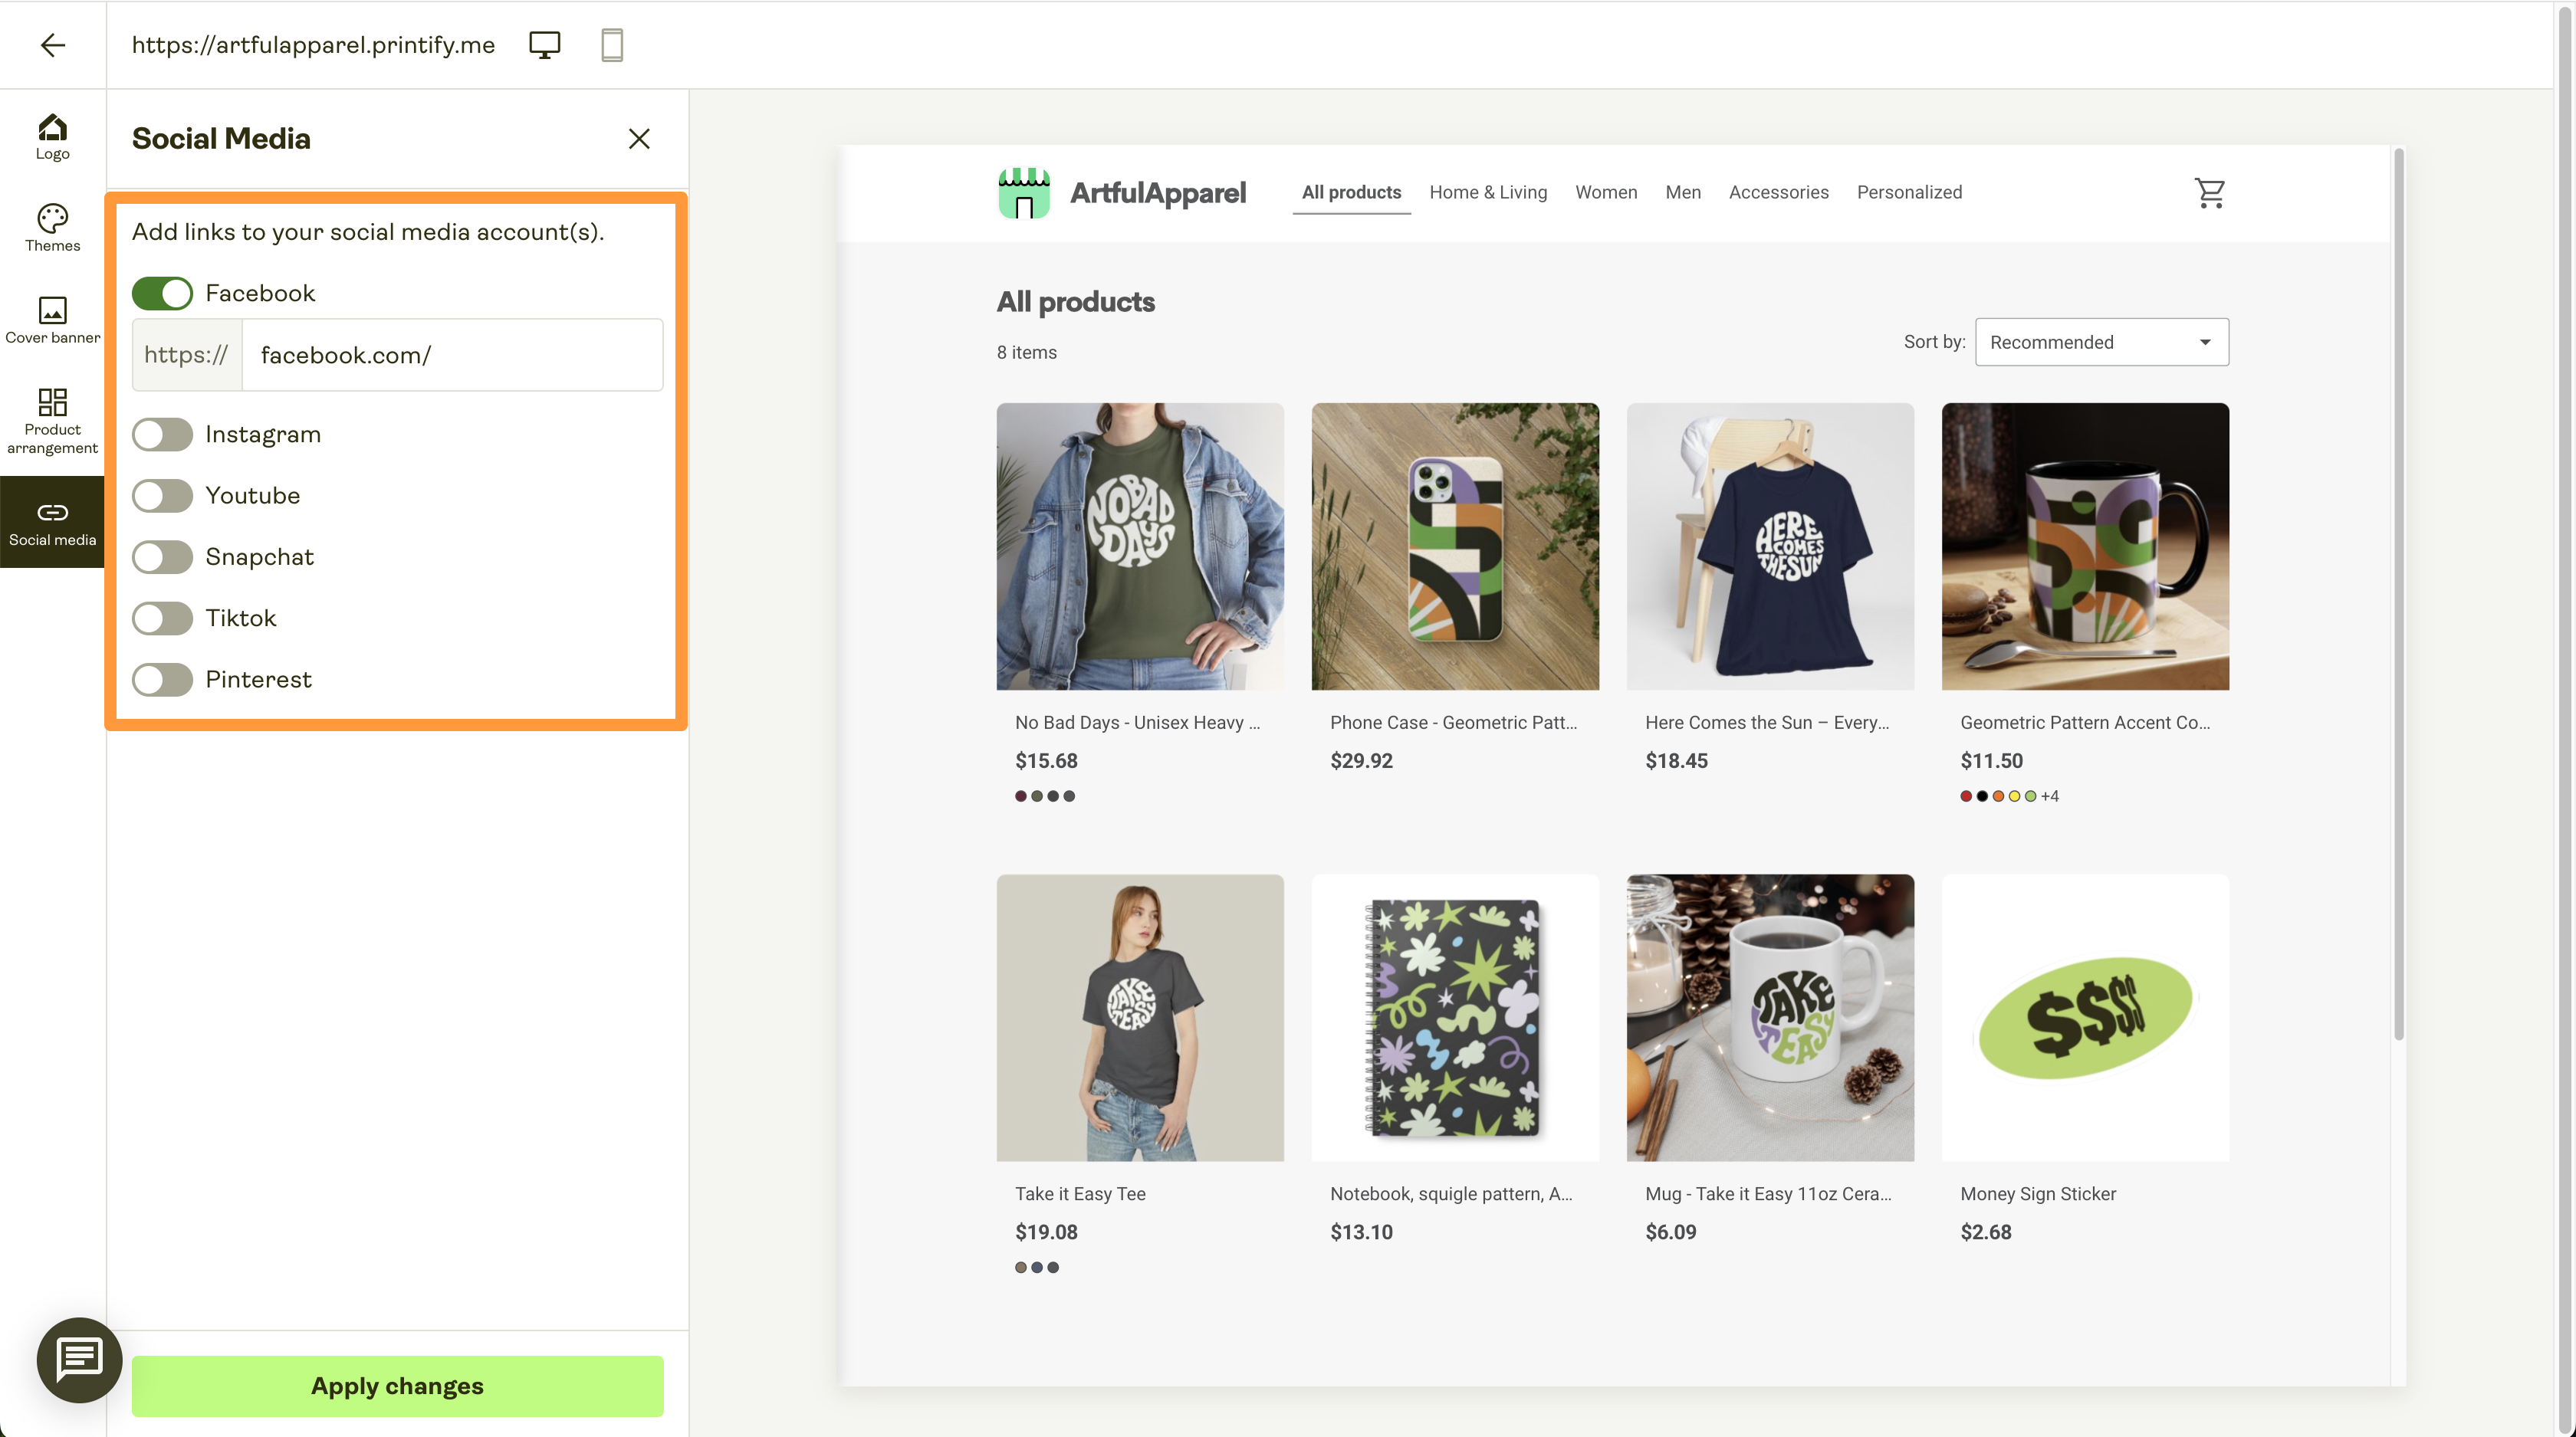
Task: Open the Themes palette icon
Action: click(x=52, y=228)
